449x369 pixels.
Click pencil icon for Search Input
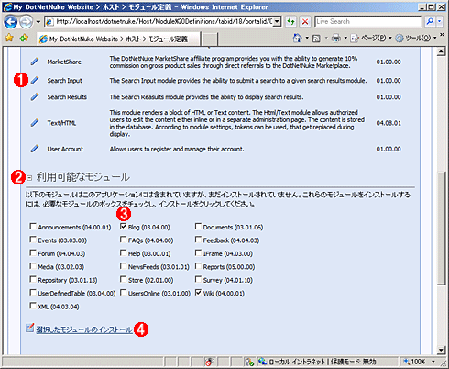pyautogui.click(x=35, y=81)
